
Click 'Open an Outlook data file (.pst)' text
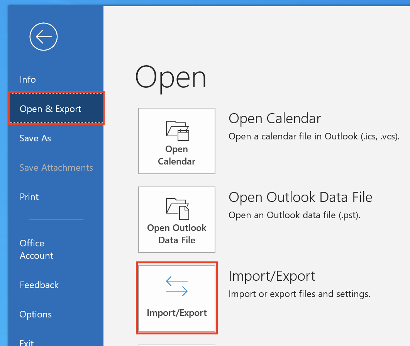pyautogui.click(x=295, y=215)
